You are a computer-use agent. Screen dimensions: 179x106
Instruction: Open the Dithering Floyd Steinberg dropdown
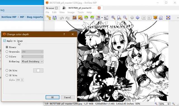32,62
